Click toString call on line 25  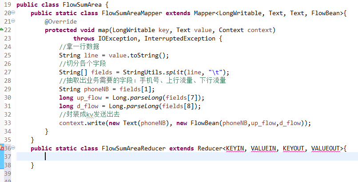(x=144, y=55)
